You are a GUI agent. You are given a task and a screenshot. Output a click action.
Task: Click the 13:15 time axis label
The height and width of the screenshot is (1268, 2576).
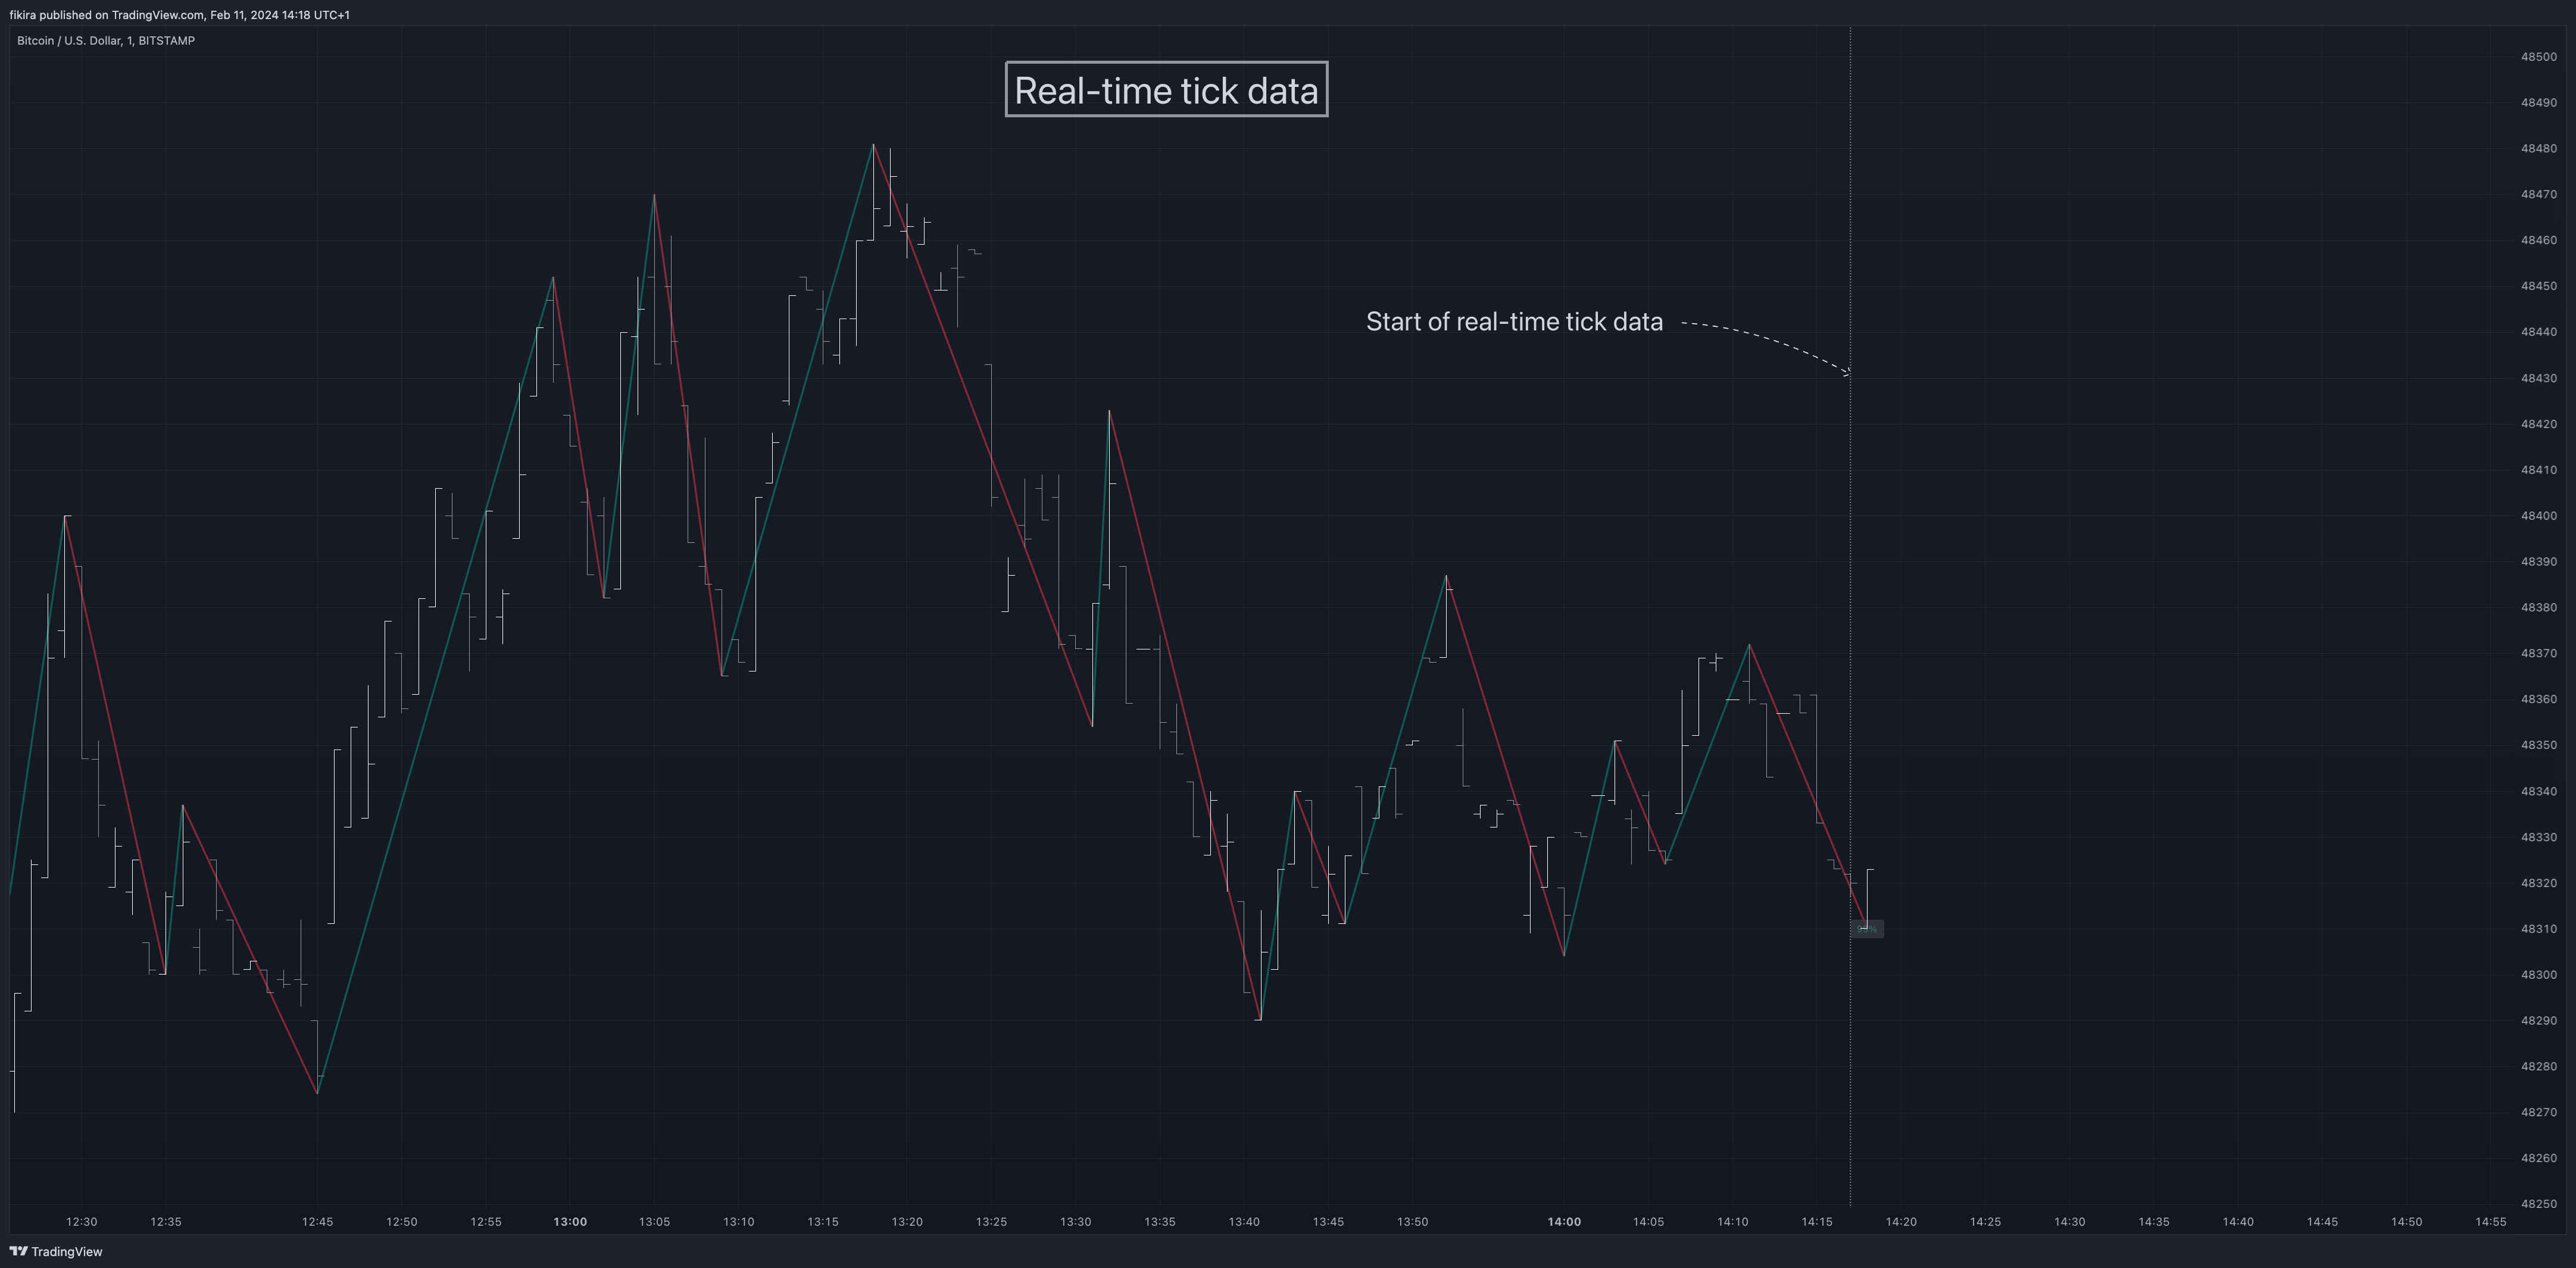coord(823,1222)
